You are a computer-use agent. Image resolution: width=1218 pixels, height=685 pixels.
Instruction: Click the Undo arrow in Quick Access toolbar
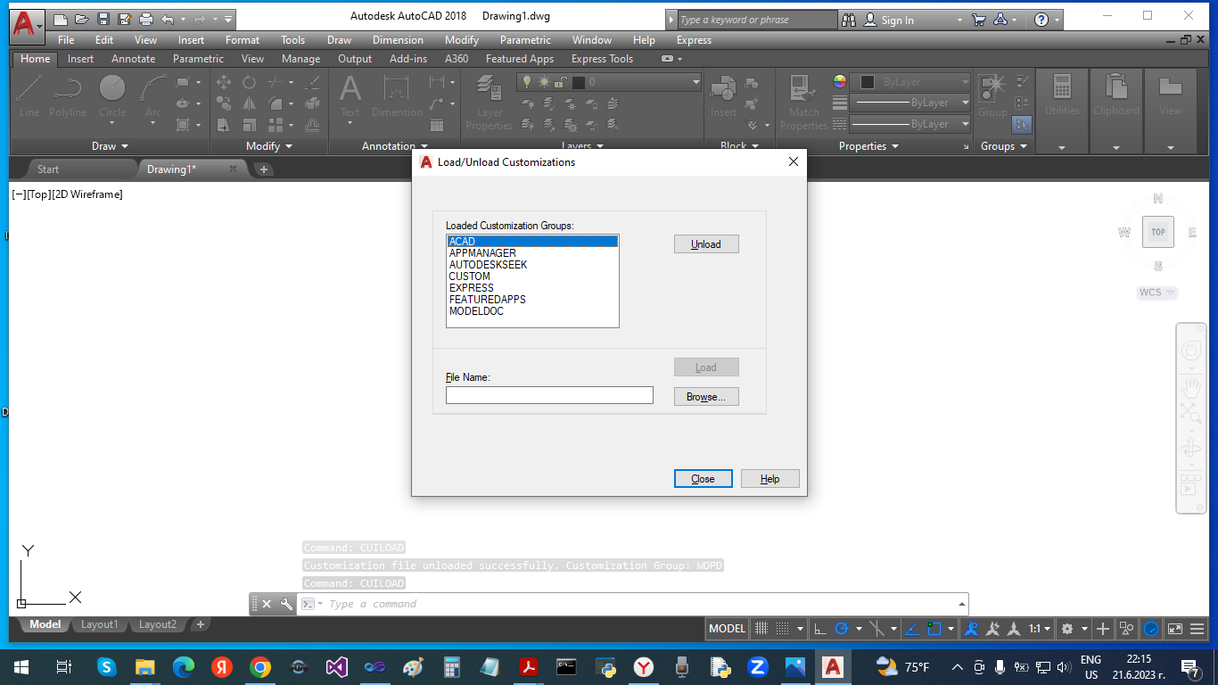[x=168, y=19]
